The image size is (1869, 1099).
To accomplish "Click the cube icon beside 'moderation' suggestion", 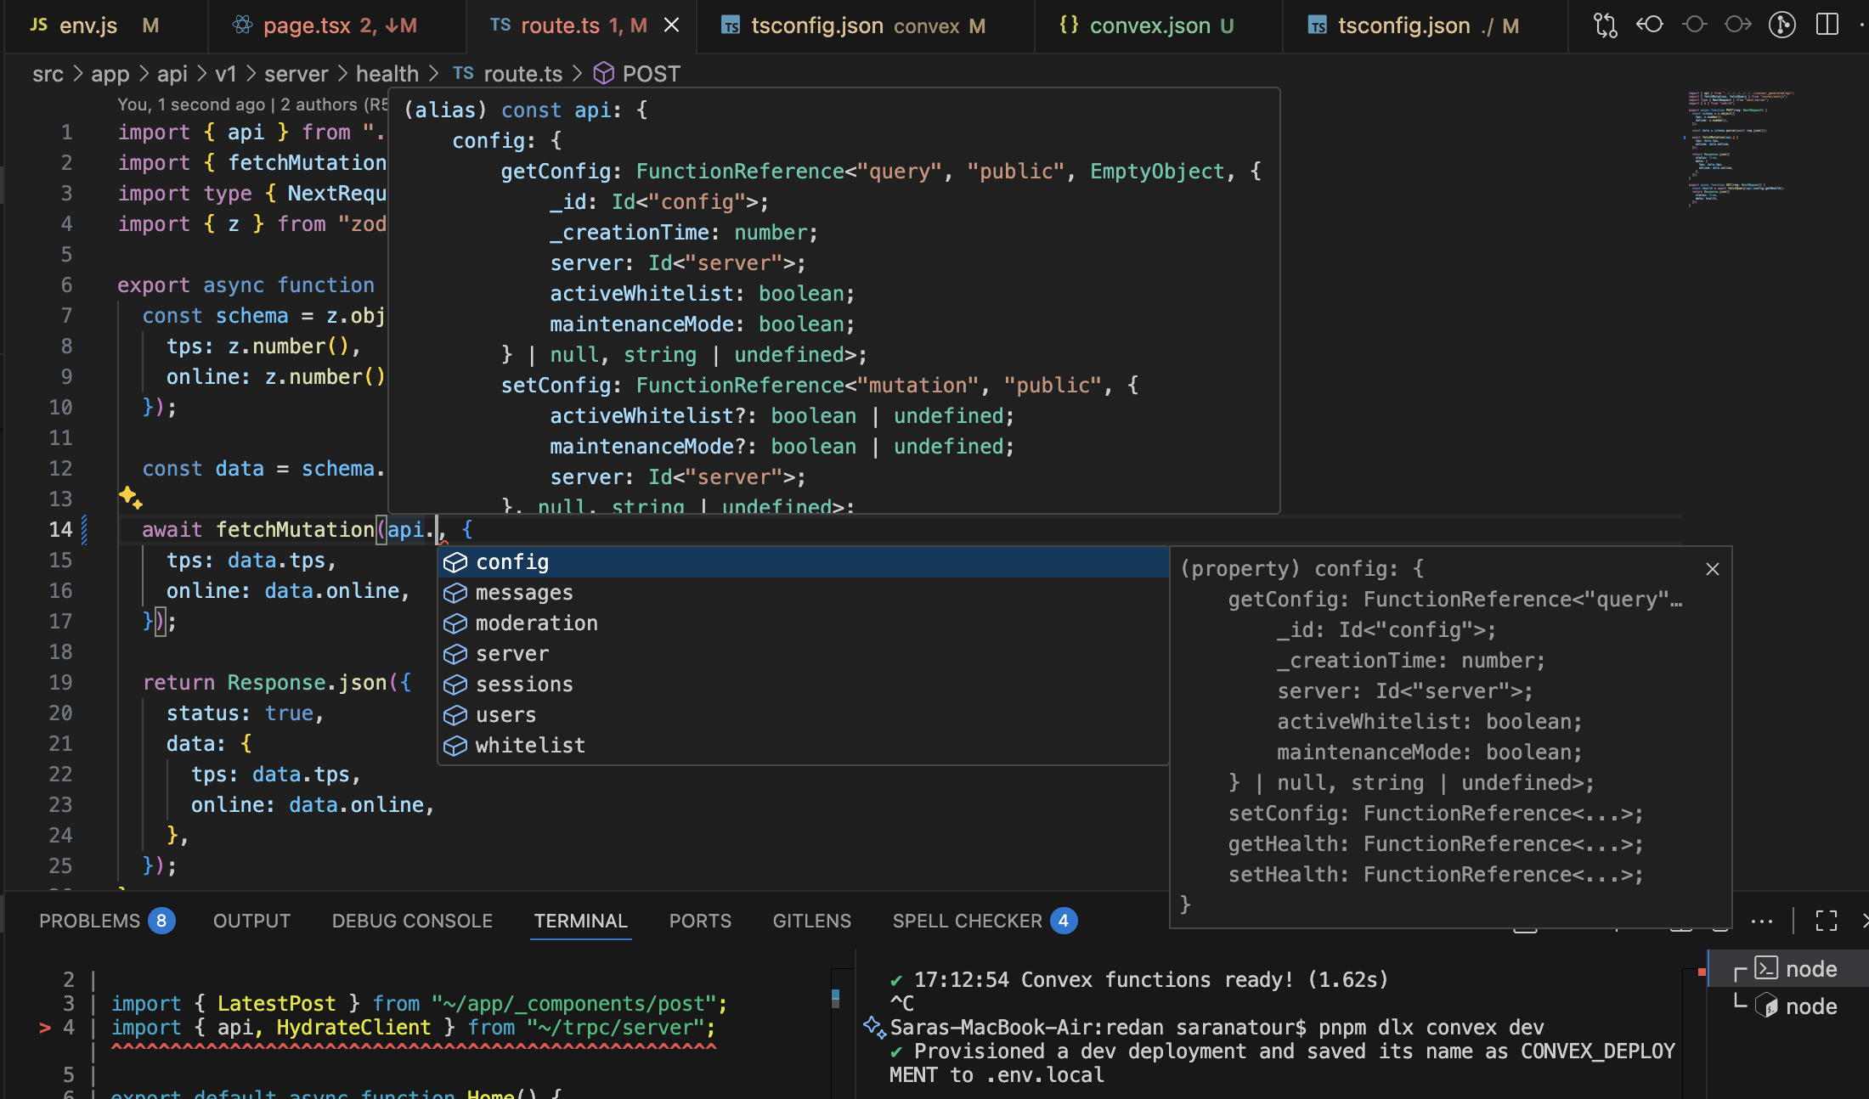I will click(x=455, y=623).
